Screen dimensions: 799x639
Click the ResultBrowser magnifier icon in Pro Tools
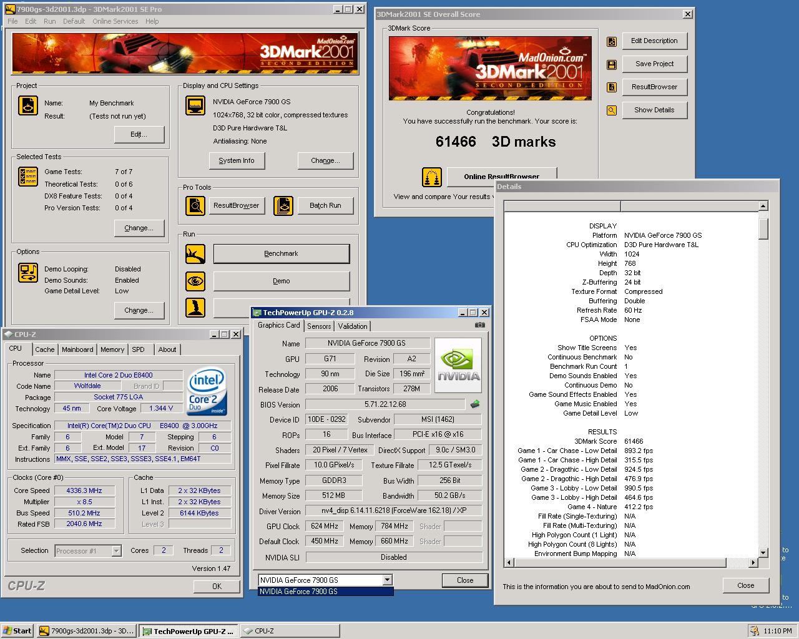click(195, 205)
